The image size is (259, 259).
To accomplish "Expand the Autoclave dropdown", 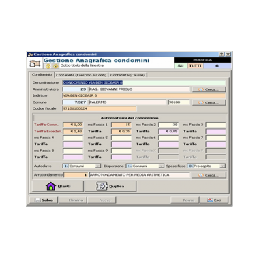I will coord(98,166).
